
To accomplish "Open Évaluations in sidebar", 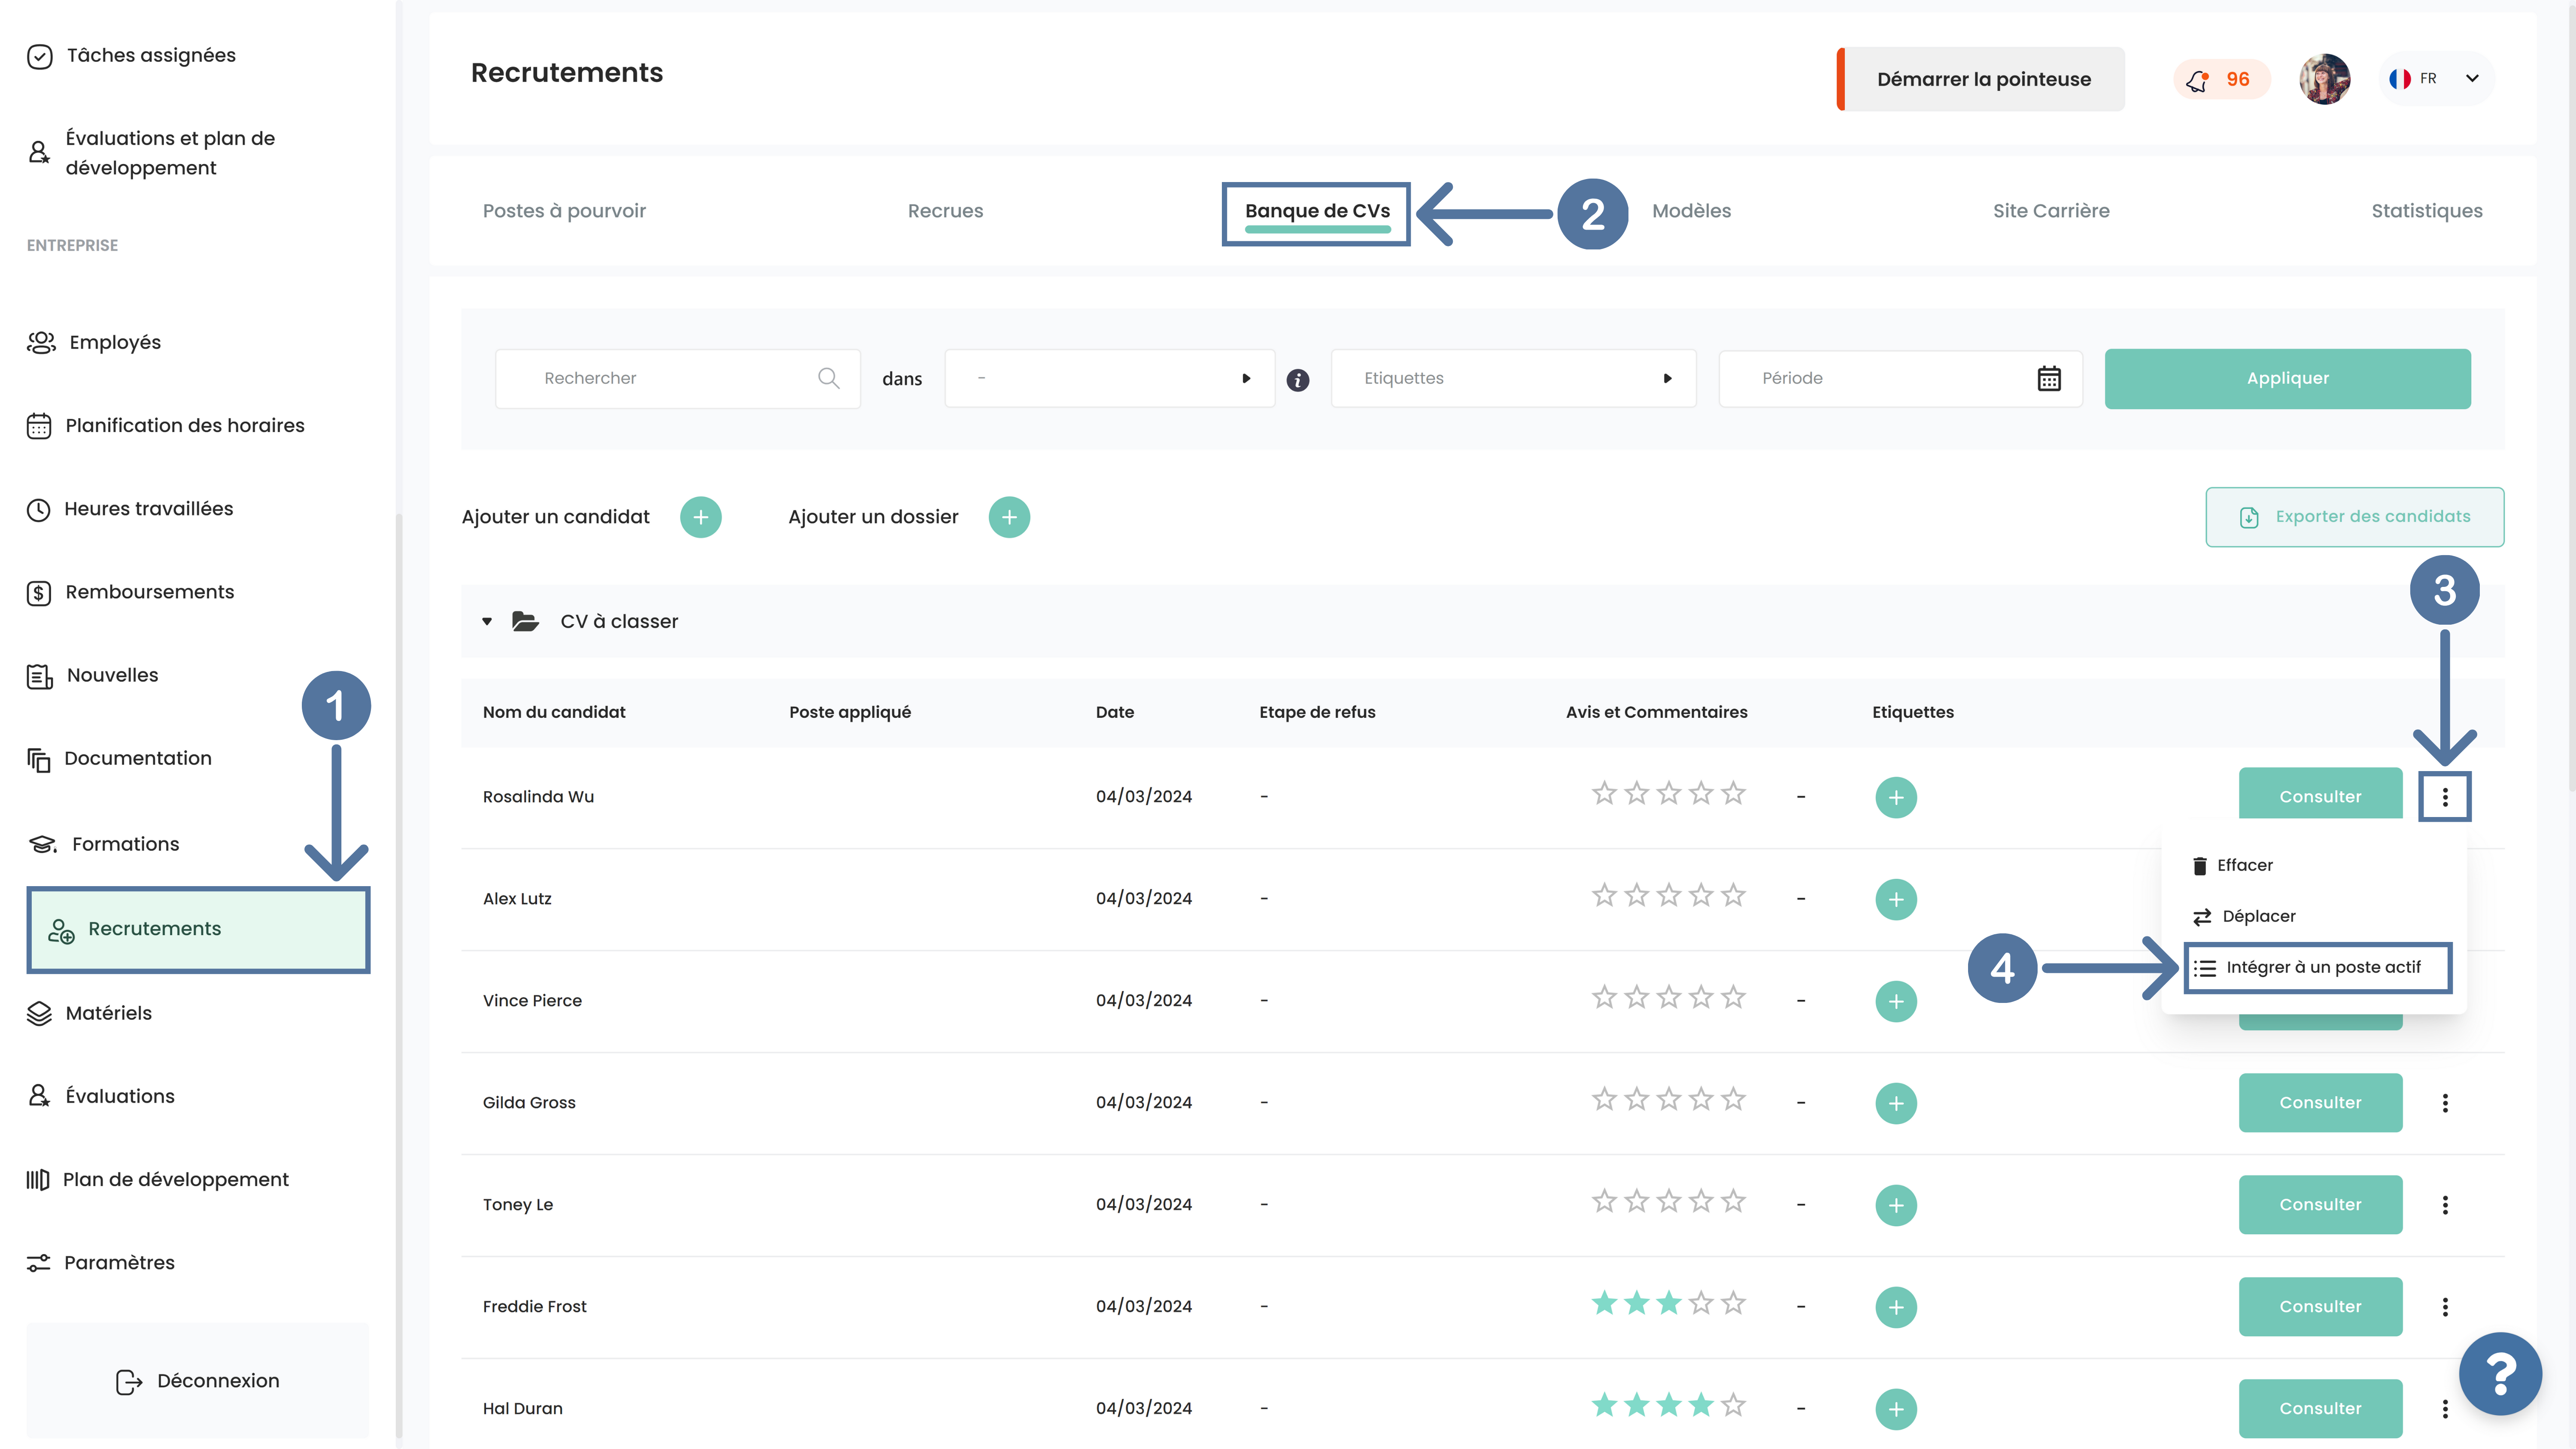I will point(101,1096).
